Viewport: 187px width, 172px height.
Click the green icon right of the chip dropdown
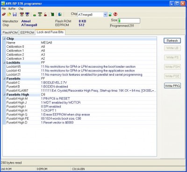110,14
